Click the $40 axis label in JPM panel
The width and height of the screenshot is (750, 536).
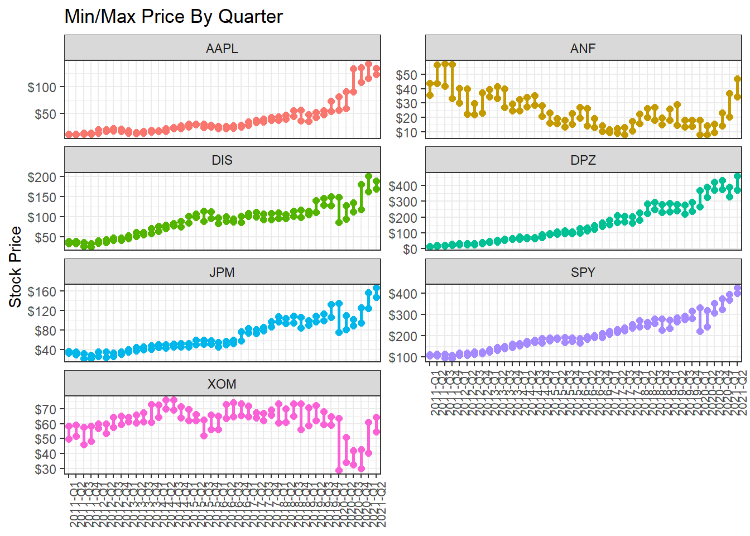pyautogui.click(x=45, y=350)
